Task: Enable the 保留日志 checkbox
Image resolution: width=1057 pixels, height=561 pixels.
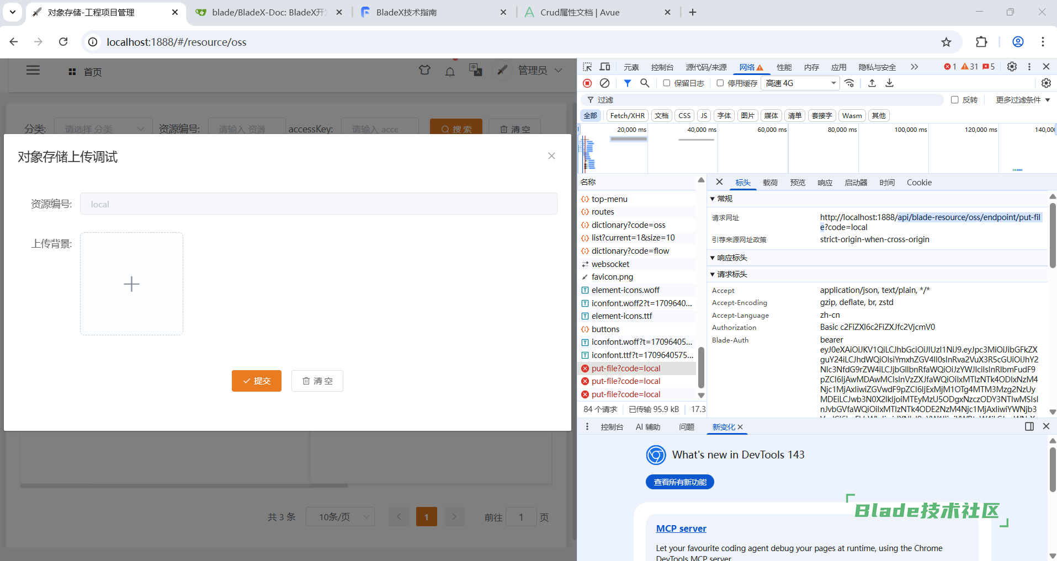Action: tap(667, 83)
